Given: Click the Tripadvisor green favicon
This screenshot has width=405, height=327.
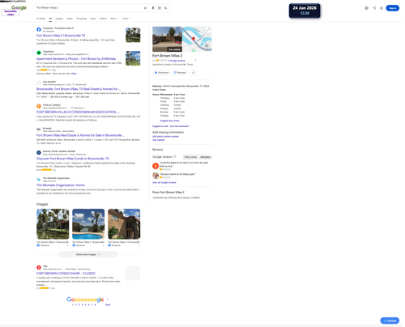Looking at the screenshot, I should point(39,53).
